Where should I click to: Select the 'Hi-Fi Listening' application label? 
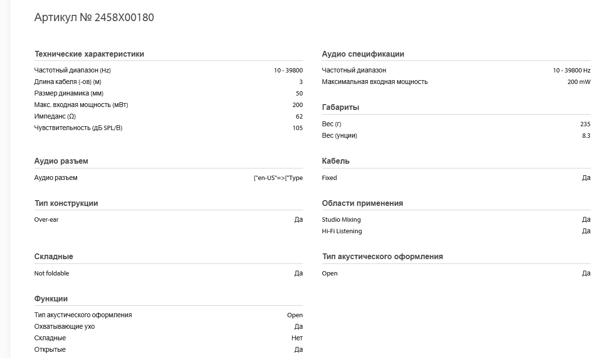[342, 231]
